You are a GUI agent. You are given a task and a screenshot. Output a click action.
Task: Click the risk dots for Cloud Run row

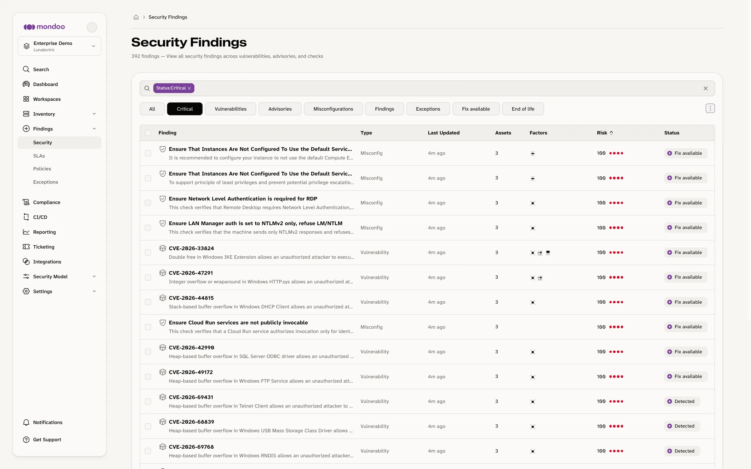(616, 327)
